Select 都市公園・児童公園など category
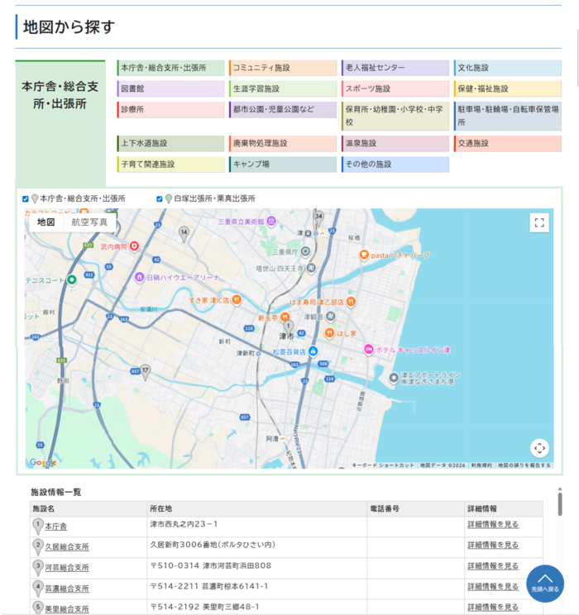Viewport: 579px width, 615px height. tap(283, 109)
